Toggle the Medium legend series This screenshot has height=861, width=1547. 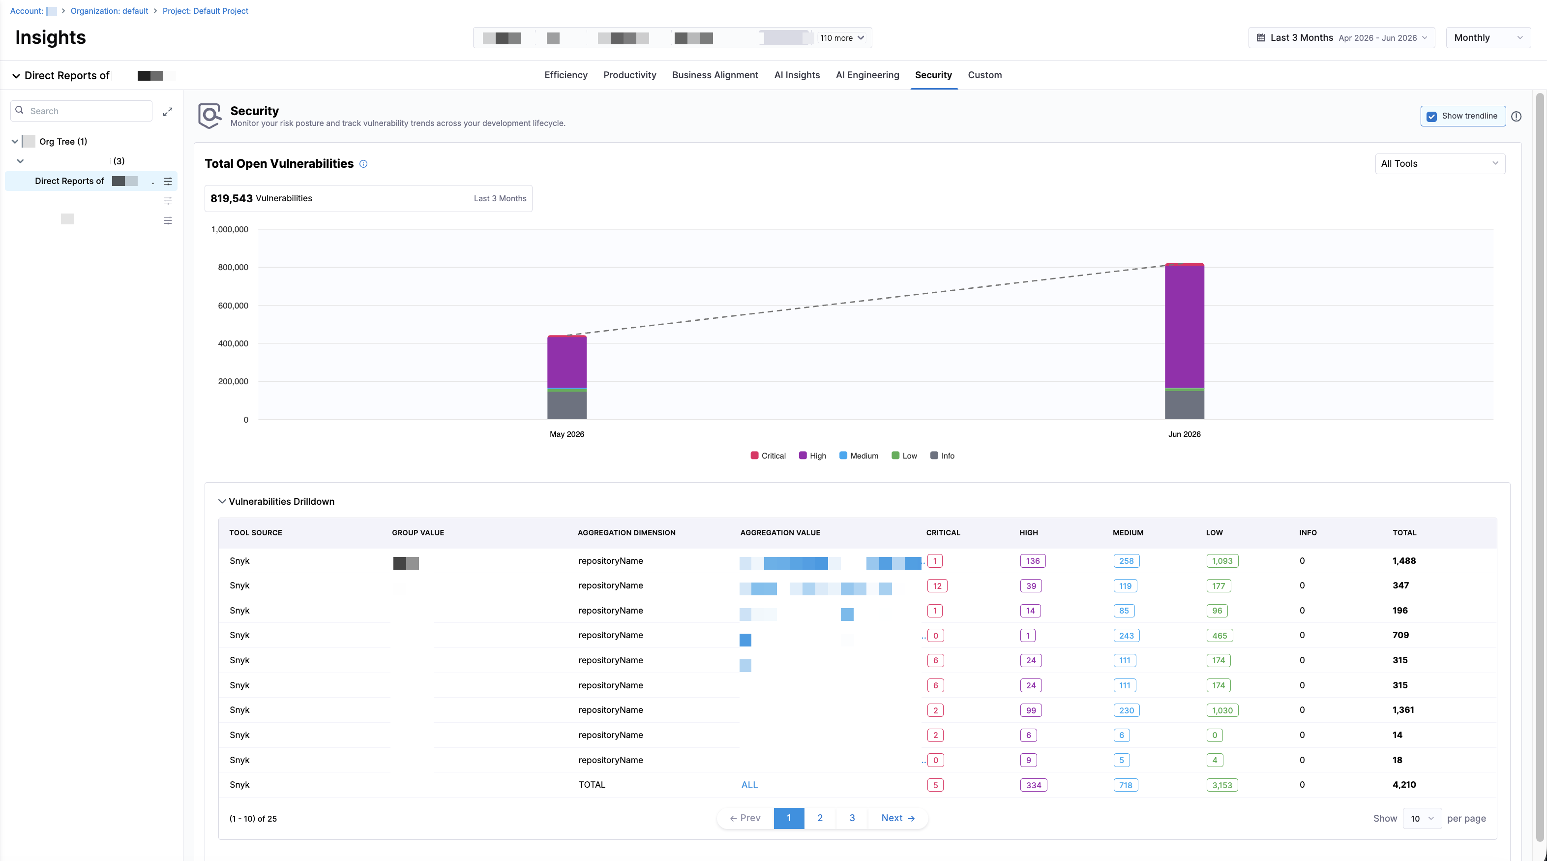(x=859, y=456)
